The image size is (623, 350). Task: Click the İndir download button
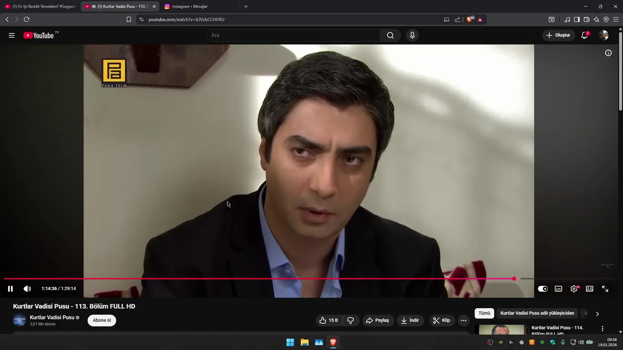click(410, 320)
